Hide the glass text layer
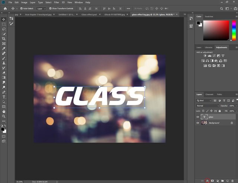This screenshot has width=238, height=183. point(198,117)
